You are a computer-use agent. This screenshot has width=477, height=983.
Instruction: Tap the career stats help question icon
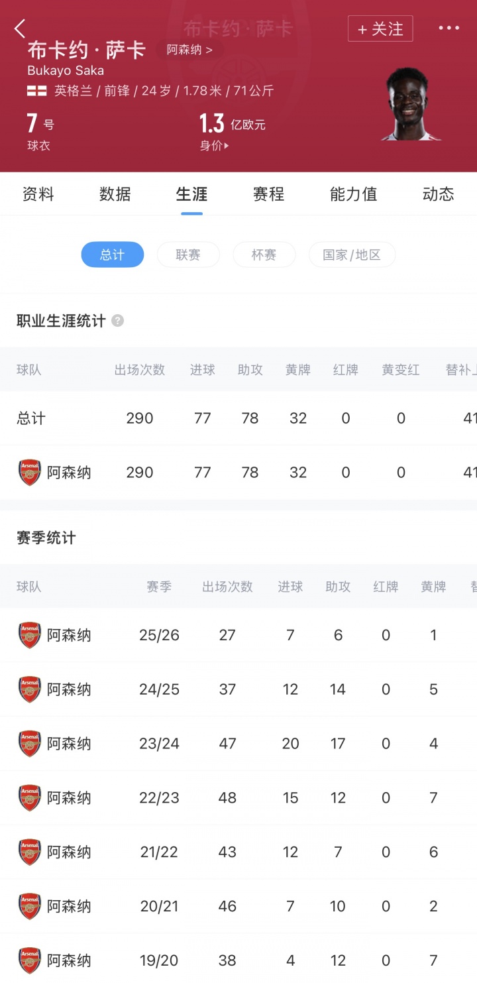117,321
